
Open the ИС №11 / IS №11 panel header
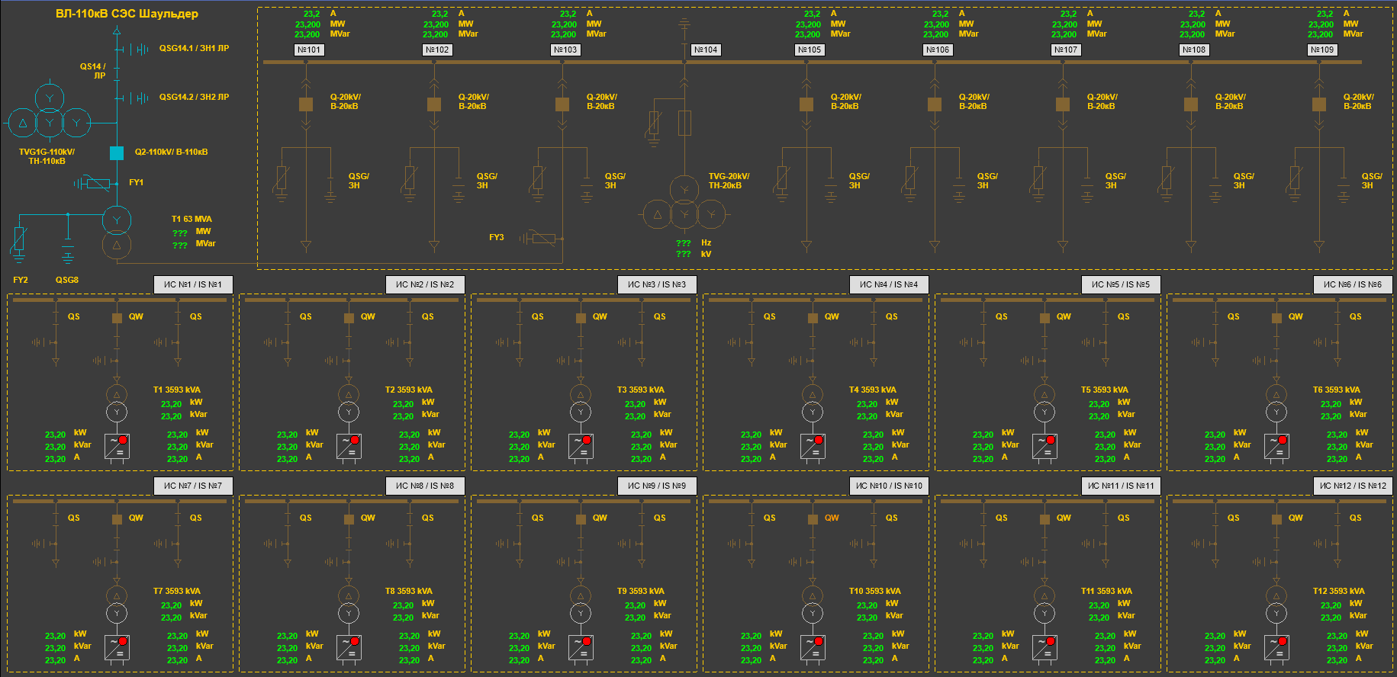tap(1121, 486)
